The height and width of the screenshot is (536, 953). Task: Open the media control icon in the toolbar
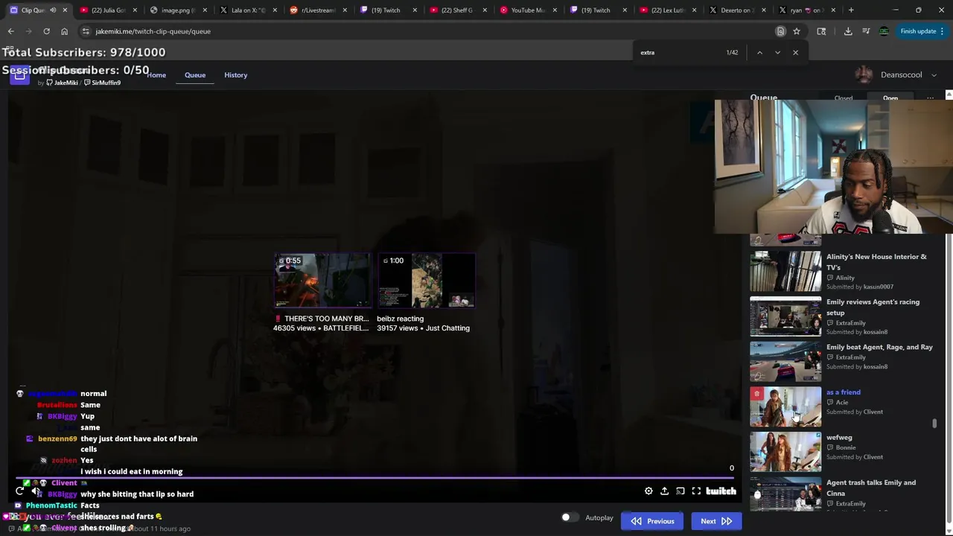866,31
